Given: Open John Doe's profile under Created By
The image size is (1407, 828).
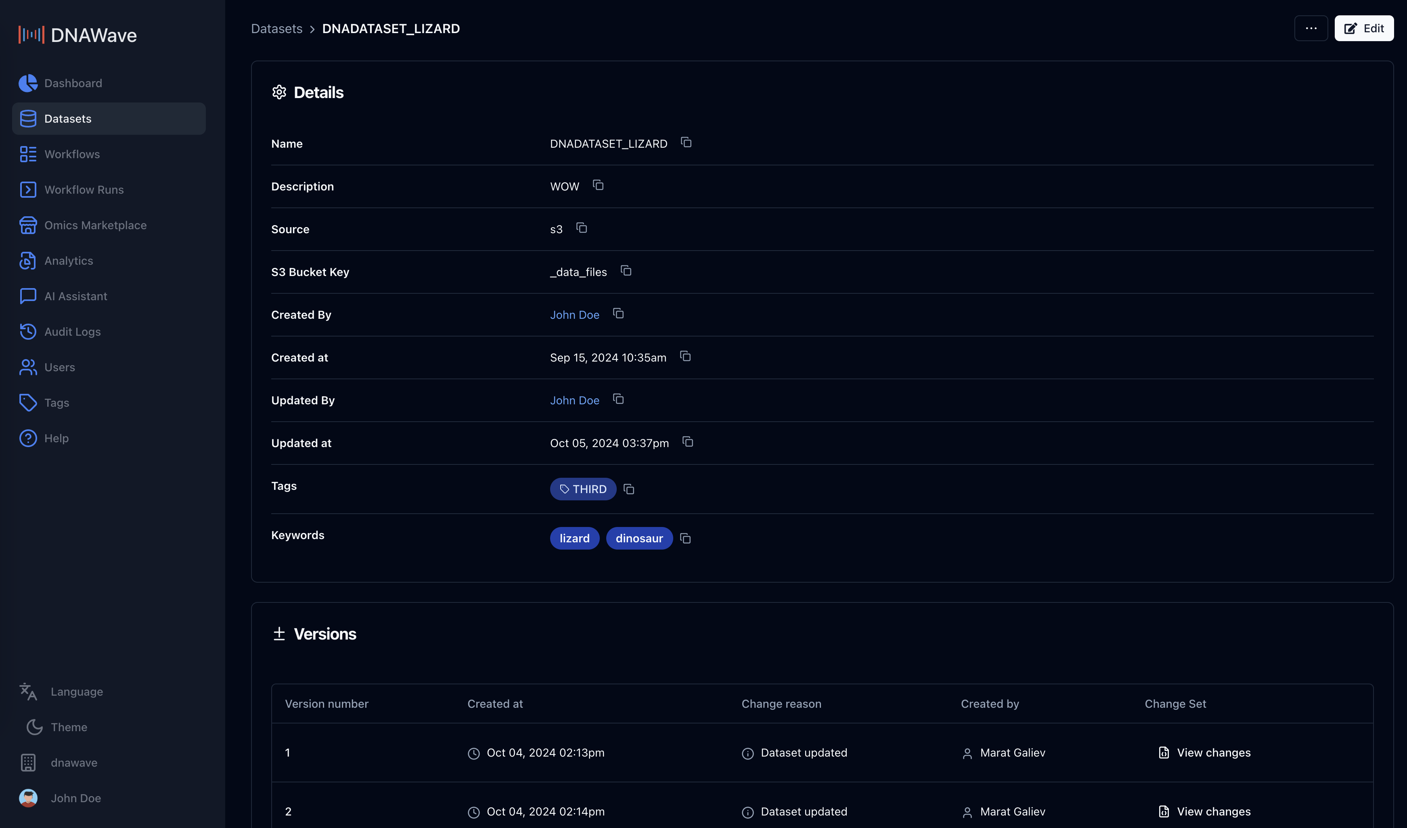Looking at the screenshot, I should 574,314.
